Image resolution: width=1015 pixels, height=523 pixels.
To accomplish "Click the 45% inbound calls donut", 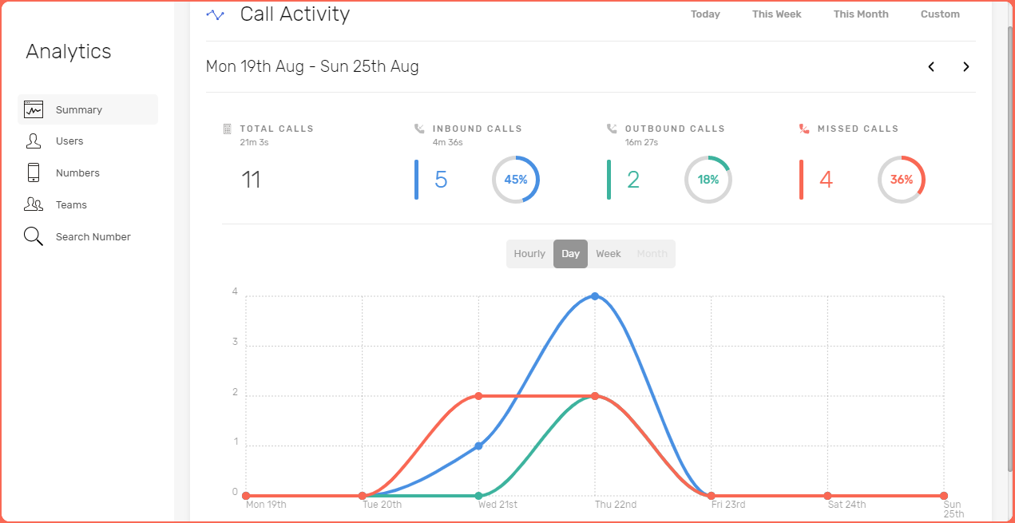I will coord(515,180).
